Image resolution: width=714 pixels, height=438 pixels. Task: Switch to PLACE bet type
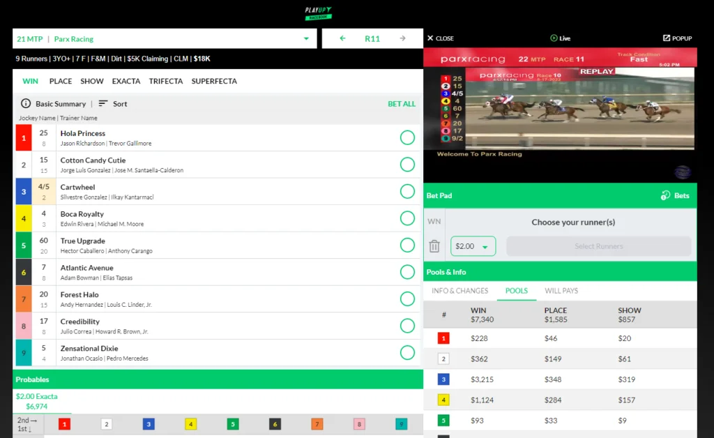point(61,81)
